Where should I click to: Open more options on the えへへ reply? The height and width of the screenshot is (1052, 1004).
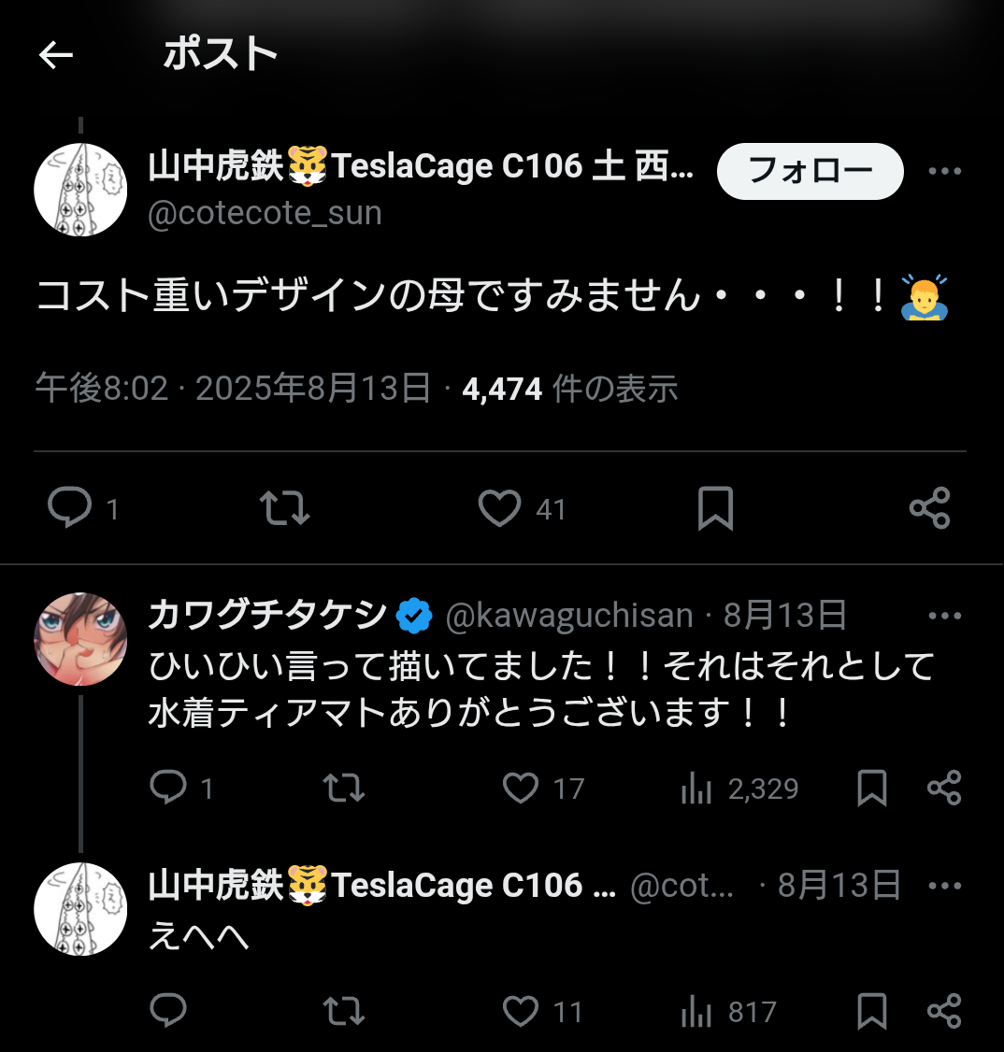[944, 886]
